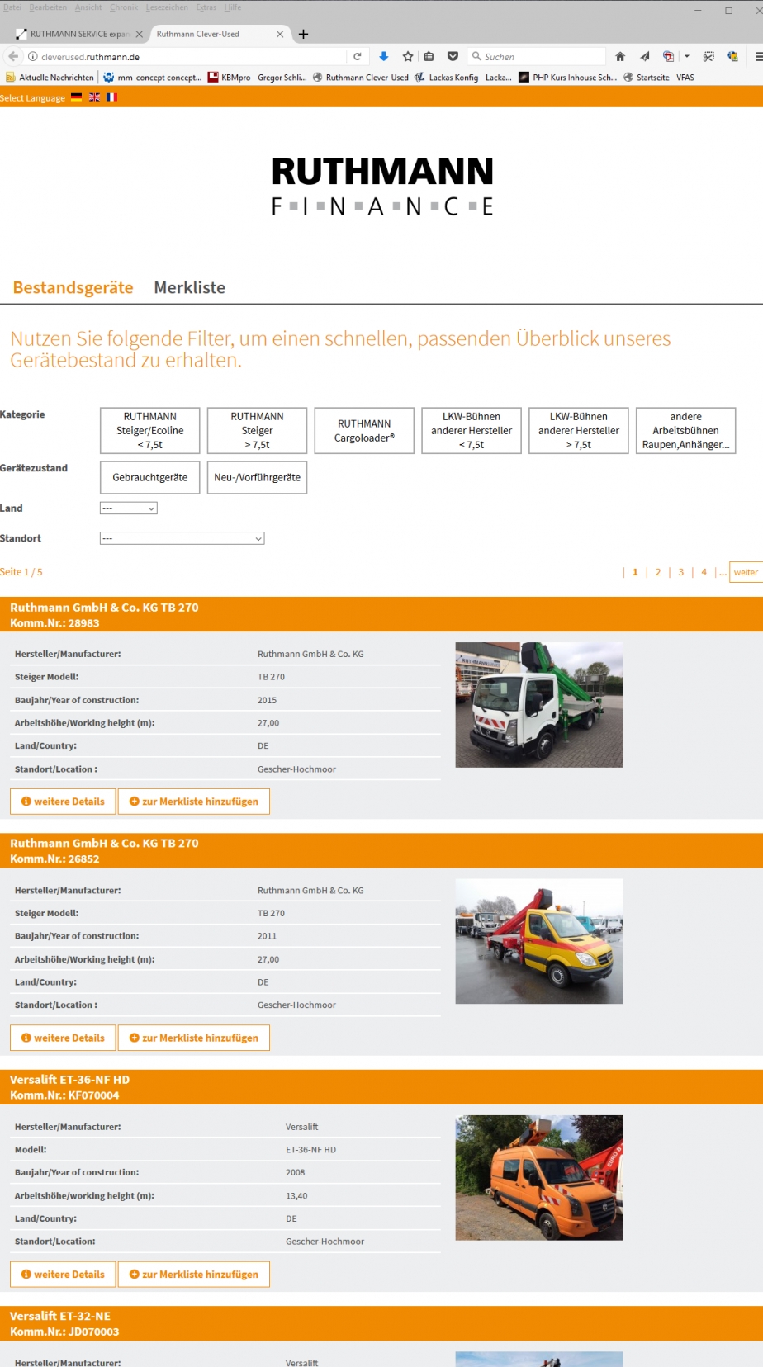
Task: Open the KBMpro - Gregor Schli bookmark
Action: tap(257, 77)
